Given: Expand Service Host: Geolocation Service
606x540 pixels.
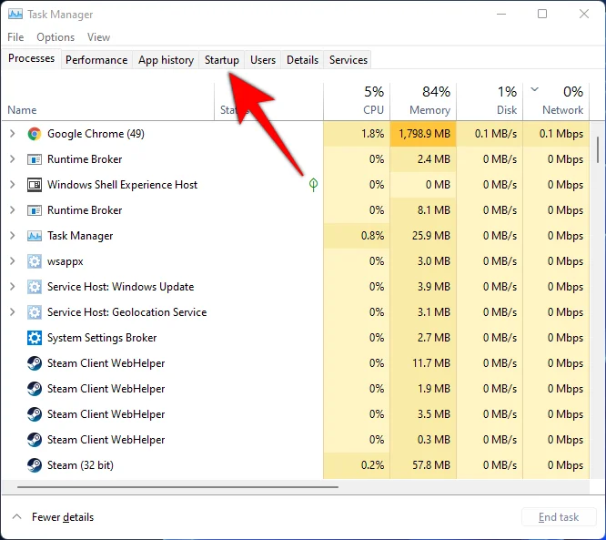Looking at the screenshot, I should [13, 312].
